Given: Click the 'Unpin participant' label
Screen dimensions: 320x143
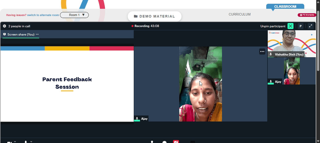Looking at the screenshot, I should pyautogui.click(x=273, y=26).
